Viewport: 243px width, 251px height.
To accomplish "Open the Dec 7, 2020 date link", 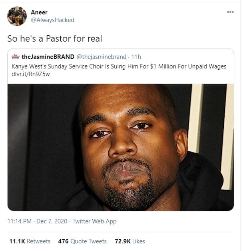I will pos(52,221).
